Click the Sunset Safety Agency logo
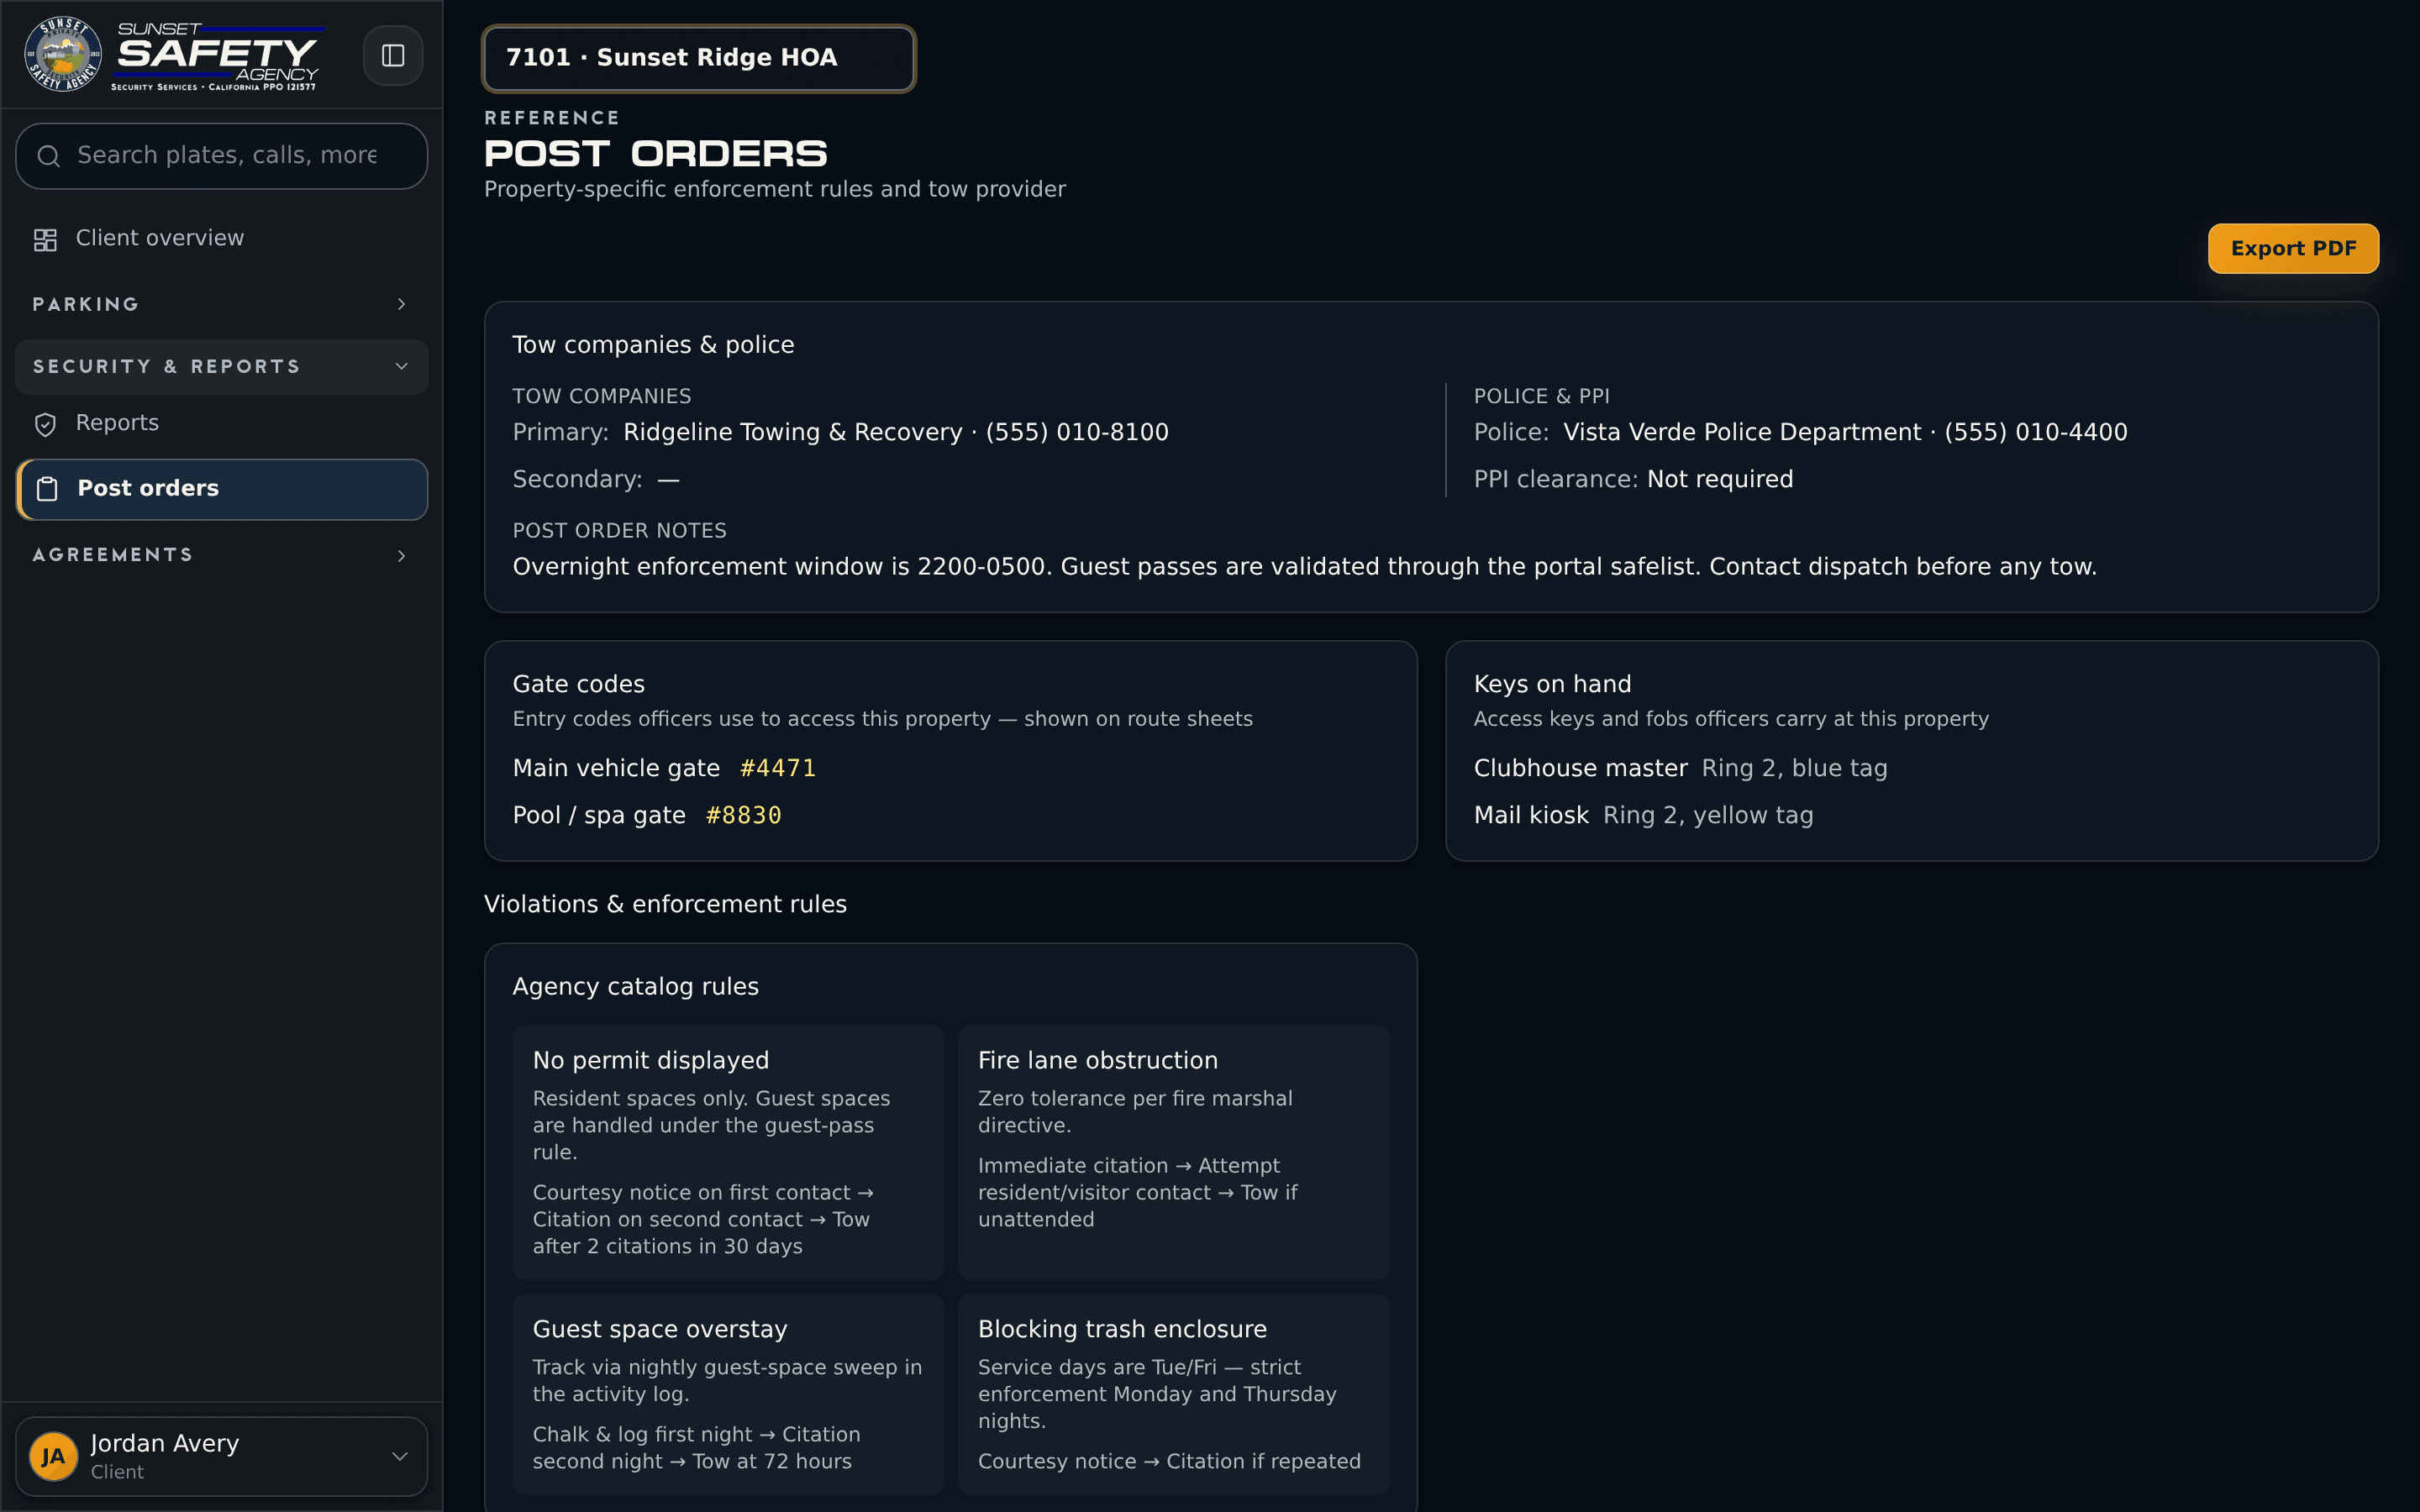 [x=172, y=55]
